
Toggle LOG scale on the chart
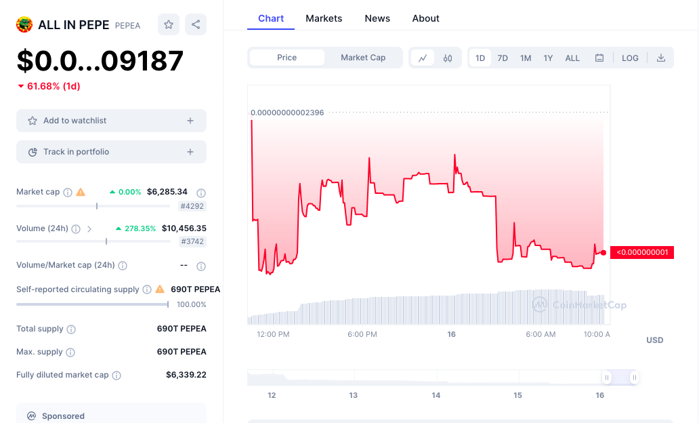pyautogui.click(x=630, y=58)
